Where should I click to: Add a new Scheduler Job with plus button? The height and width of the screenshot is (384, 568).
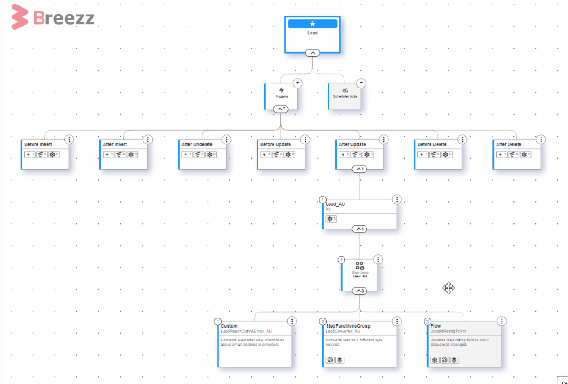pos(361,83)
